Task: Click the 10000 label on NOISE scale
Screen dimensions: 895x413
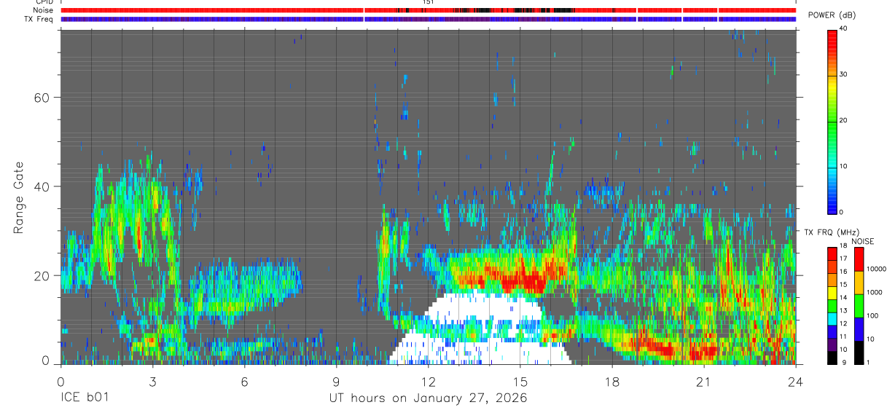Action: click(x=876, y=269)
